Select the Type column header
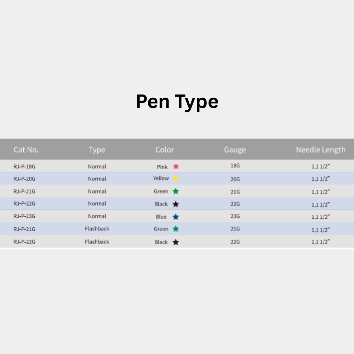The height and width of the screenshot is (354, 354). click(97, 150)
